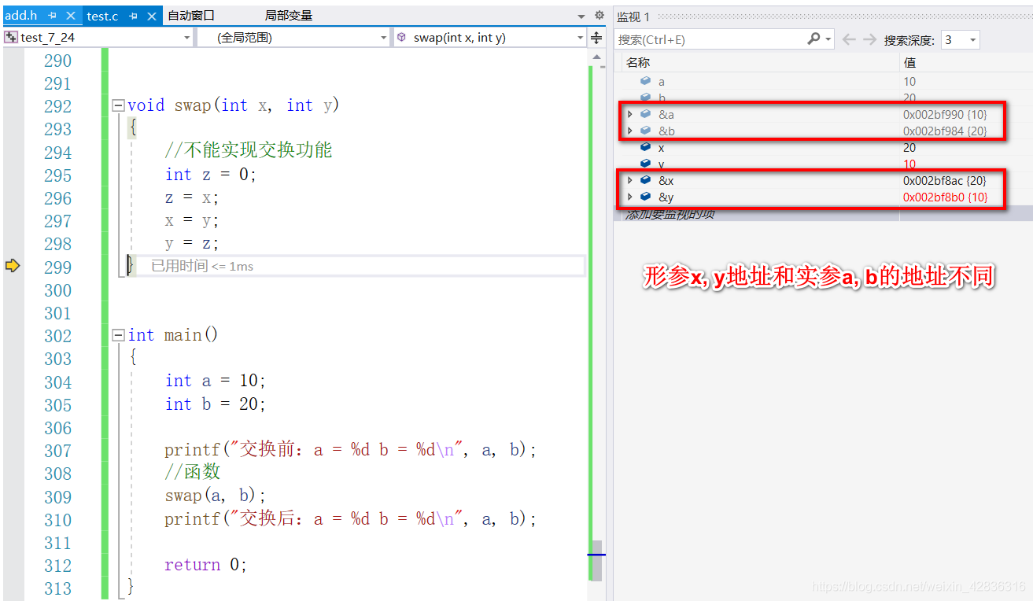The height and width of the screenshot is (601, 1033).
Task: Select the watch row named &x
Action: pos(823,181)
